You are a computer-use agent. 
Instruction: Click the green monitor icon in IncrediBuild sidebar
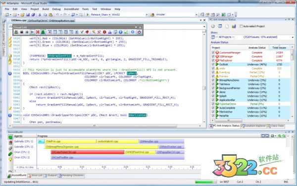point(10,137)
